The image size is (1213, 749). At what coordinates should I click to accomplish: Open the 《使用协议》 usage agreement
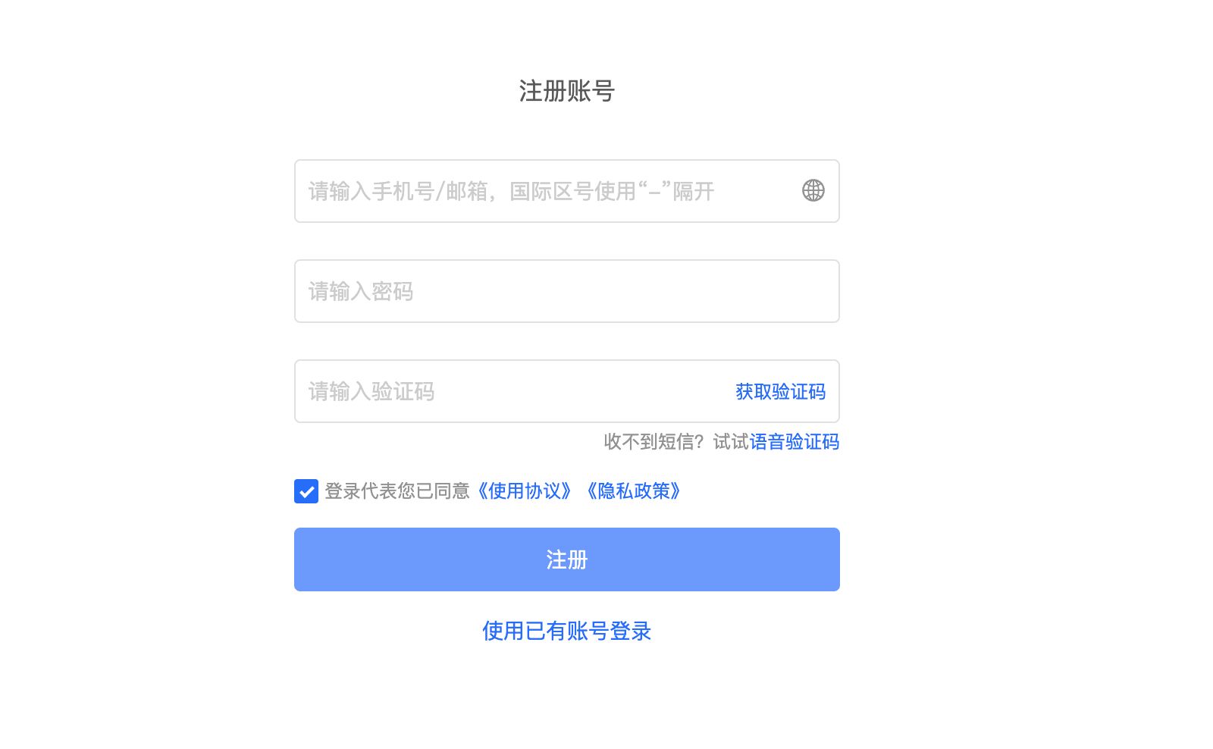(x=525, y=491)
